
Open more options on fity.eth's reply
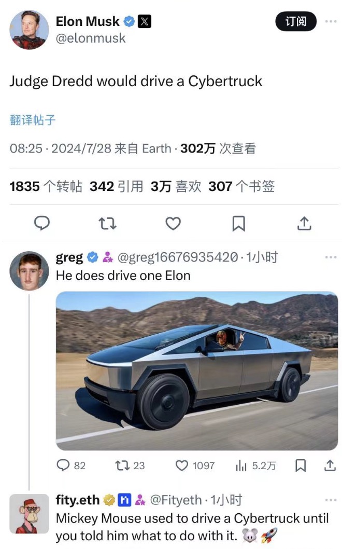coord(331,500)
